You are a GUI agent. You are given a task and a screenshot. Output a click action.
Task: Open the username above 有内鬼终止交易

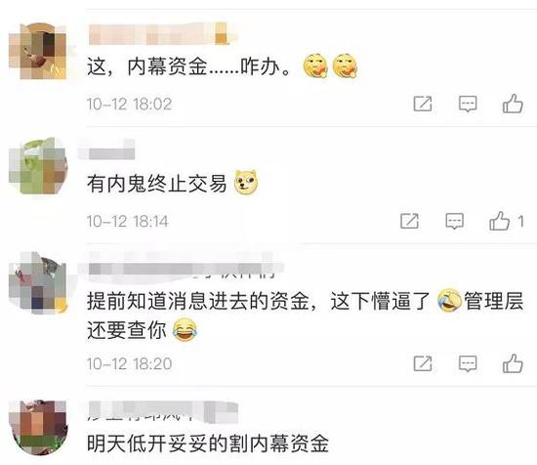click(x=106, y=149)
